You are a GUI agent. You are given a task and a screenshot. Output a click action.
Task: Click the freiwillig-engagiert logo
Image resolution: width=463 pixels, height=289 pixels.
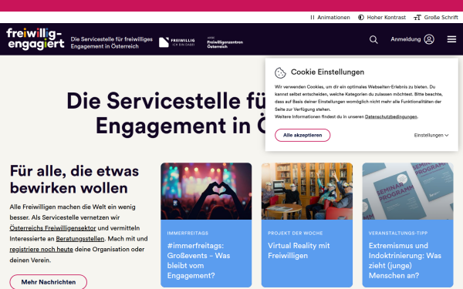point(35,39)
